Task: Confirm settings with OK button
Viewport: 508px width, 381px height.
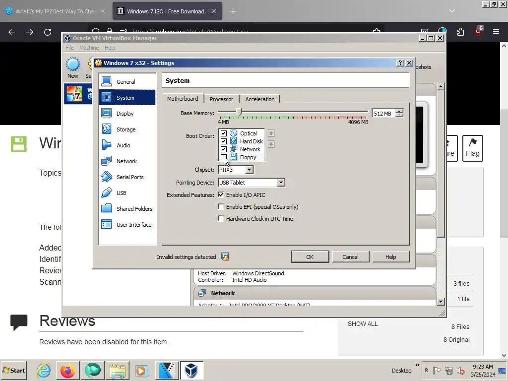Action: 310,257
